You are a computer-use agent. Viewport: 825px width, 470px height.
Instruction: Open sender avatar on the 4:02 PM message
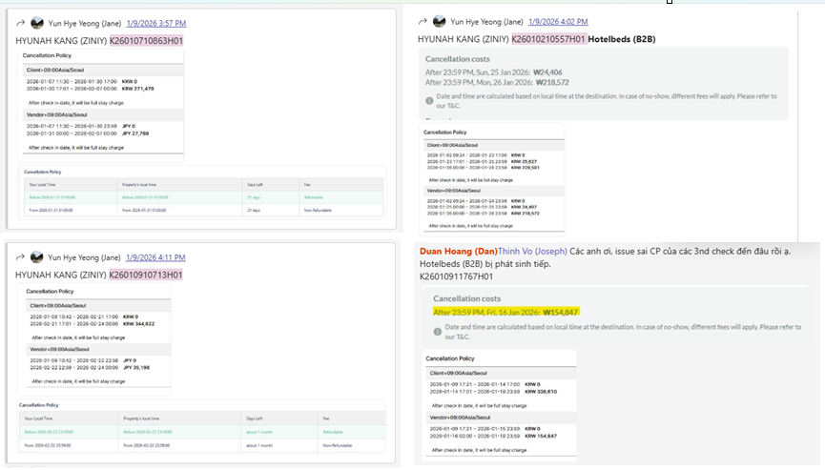440,22
